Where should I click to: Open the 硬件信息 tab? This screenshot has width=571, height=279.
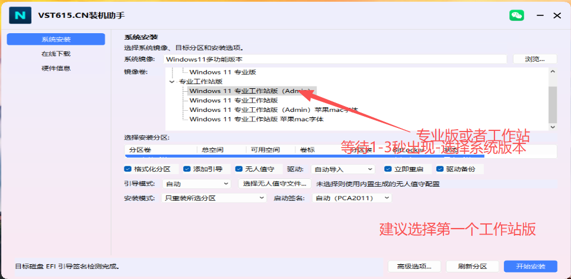(56, 68)
